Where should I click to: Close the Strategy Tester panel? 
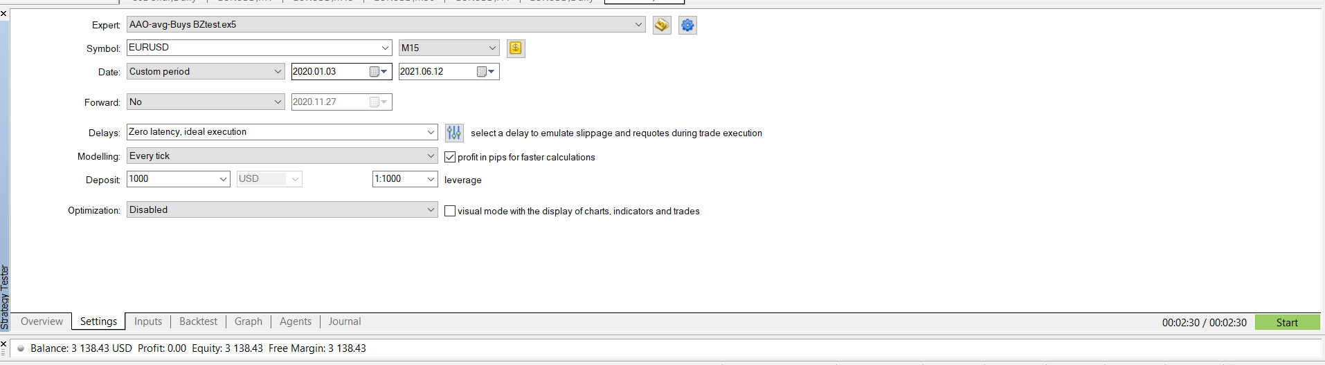pyautogui.click(x=3, y=14)
